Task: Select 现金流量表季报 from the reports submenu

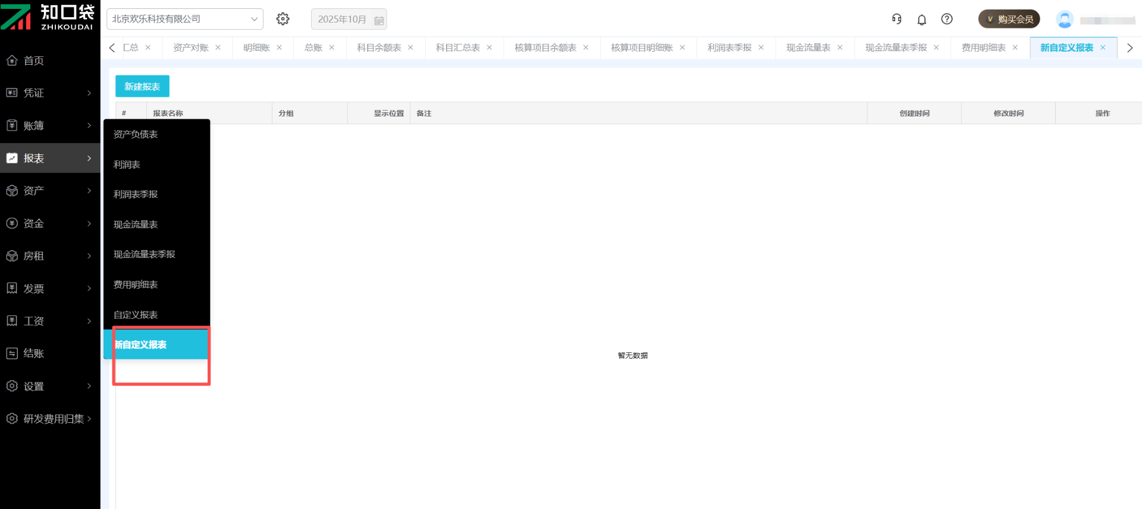Action: click(x=145, y=254)
